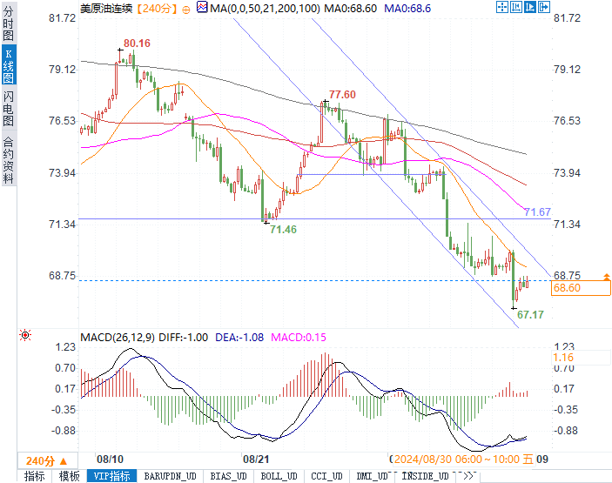612x483 pixels.
Task: Click the export arrow icon at top right
Action: pyautogui.click(x=544, y=7)
